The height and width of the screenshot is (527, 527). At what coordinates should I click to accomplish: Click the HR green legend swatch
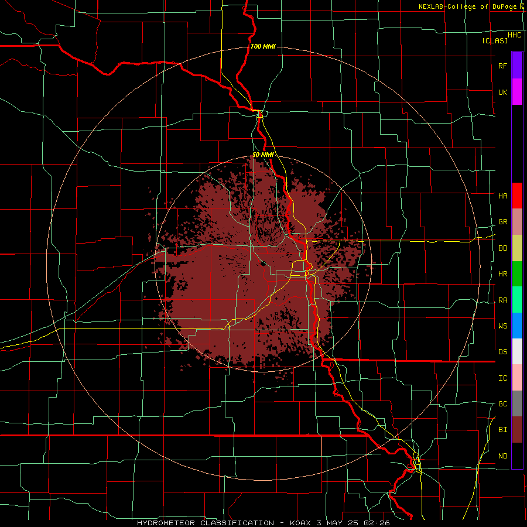tap(517, 274)
